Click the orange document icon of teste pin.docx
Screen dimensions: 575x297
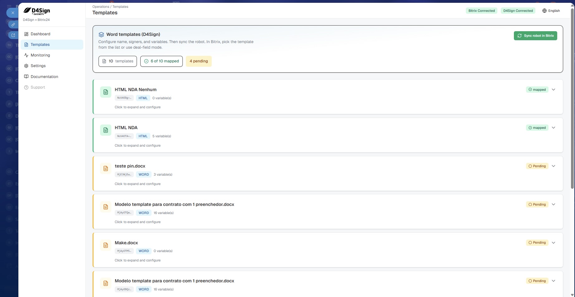pos(106,168)
